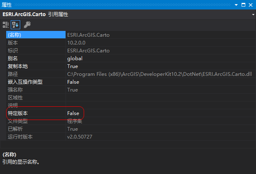Select the Alphabetical sort icon
The image size is (256, 174).
coord(15,25)
